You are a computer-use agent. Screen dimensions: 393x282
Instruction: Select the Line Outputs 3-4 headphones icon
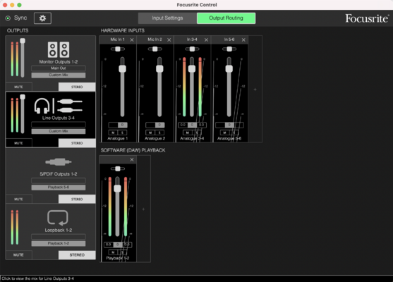click(42, 106)
